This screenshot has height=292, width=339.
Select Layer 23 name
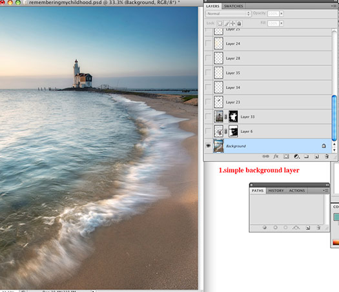coord(233,102)
